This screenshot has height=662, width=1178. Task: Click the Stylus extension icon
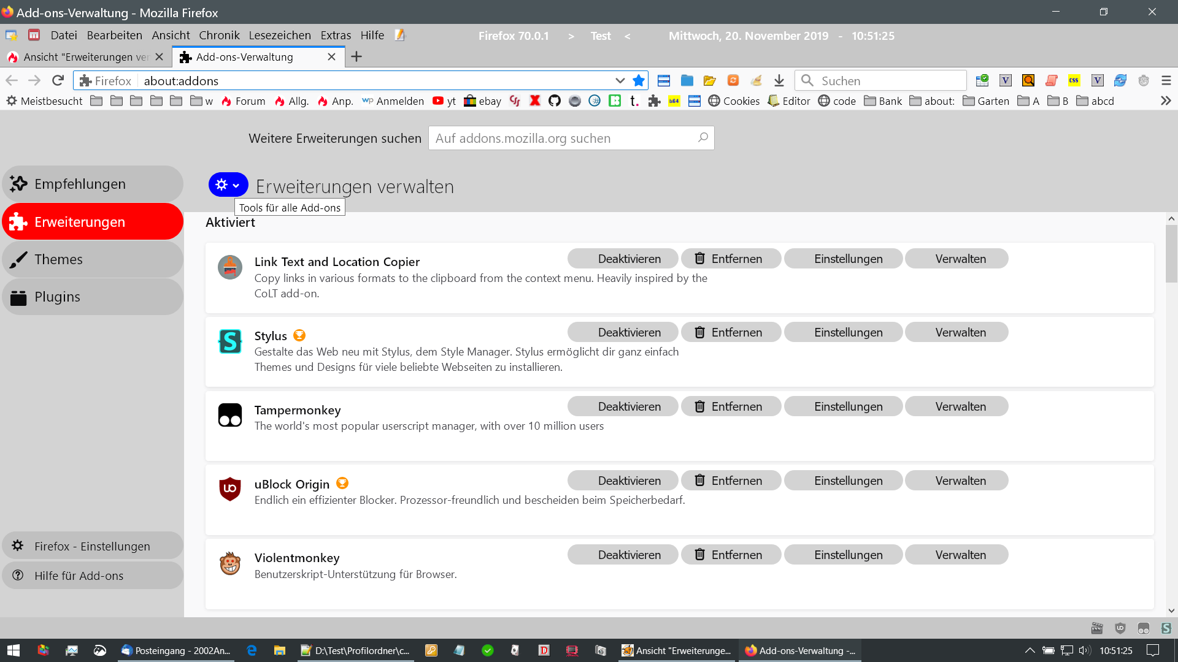pos(230,341)
